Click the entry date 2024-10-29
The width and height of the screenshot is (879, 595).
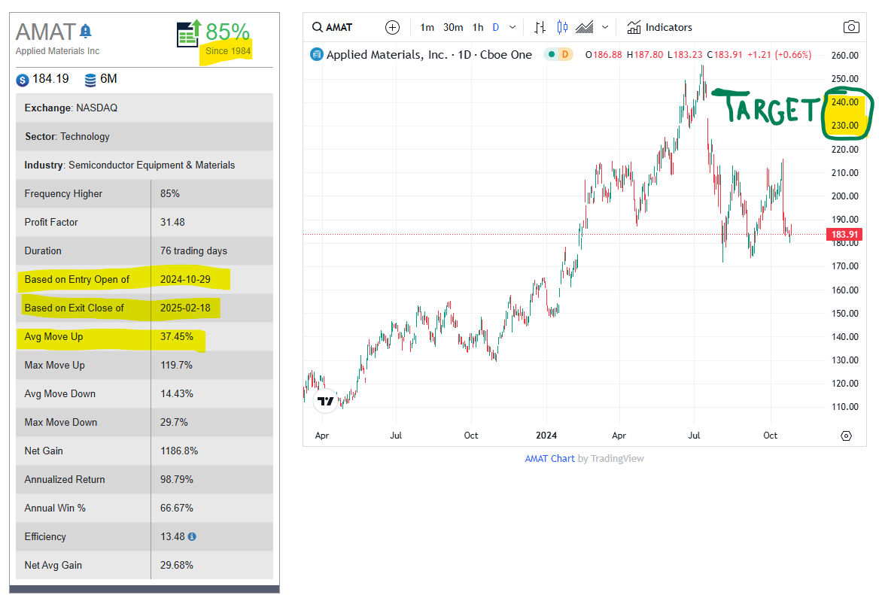point(185,280)
